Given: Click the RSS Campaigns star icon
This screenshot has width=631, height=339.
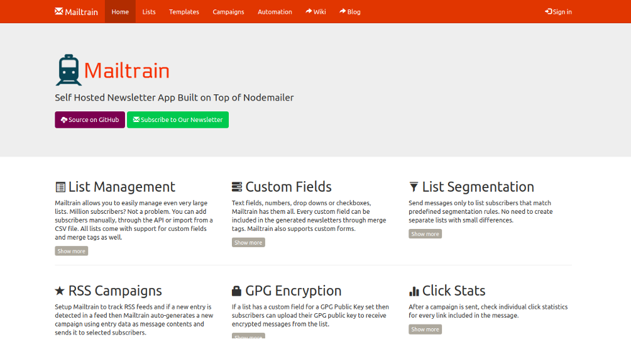Looking at the screenshot, I should (60, 291).
